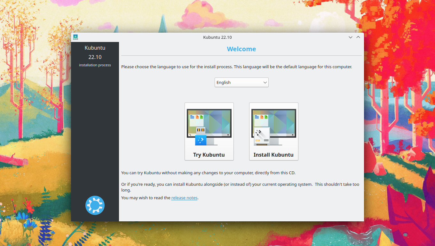Start installation with Install Kubuntu button
The image size is (435, 246).
click(274, 131)
